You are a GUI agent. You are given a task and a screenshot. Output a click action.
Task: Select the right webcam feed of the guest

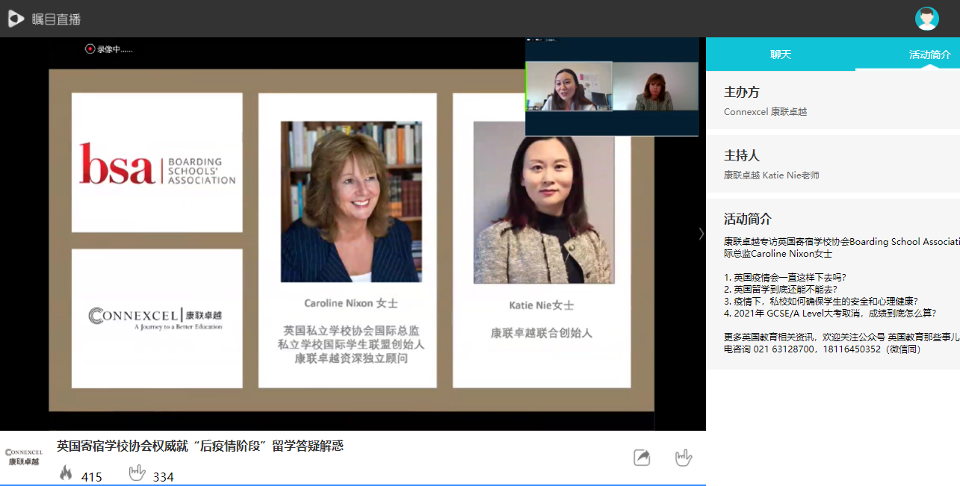[x=655, y=87]
